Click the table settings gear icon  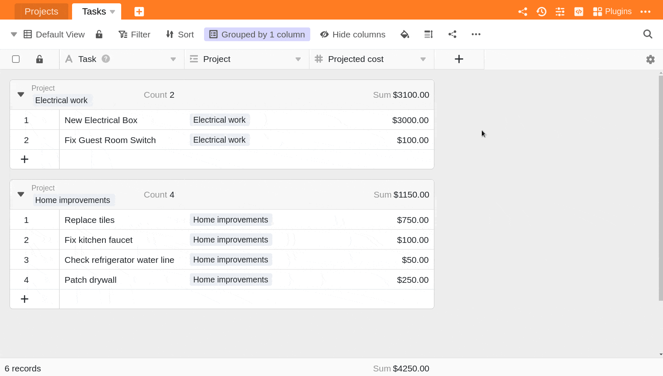click(x=650, y=59)
